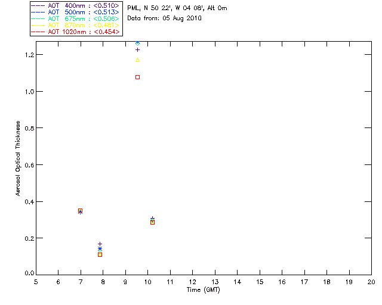Viewport: 382px width, 305px height.
Task: Click the station header "PML, N 50 22', W 04 08', Alt 0m"
Action: [x=177, y=8]
